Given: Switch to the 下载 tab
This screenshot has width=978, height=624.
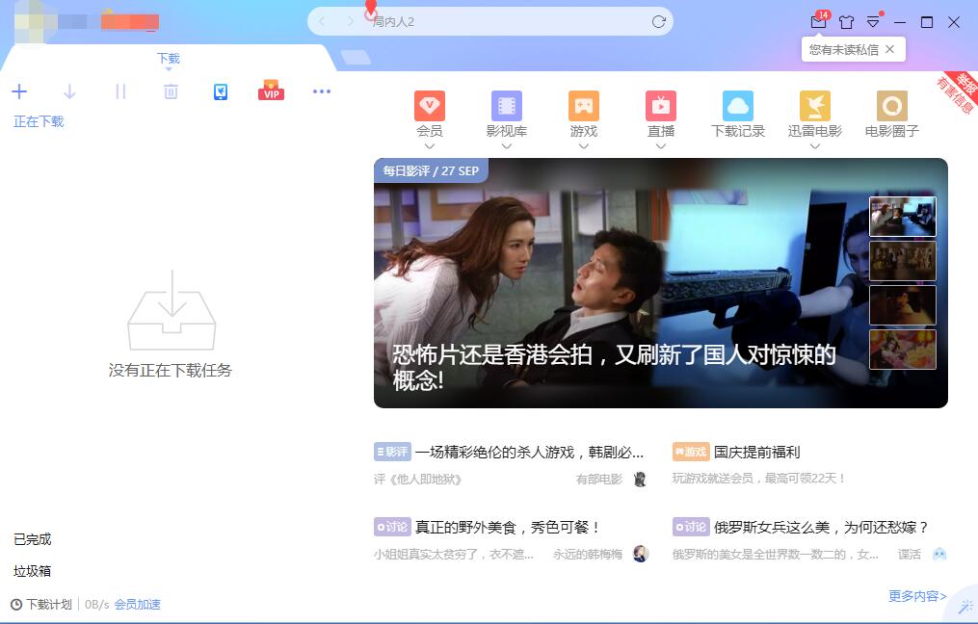Looking at the screenshot, I should pos(169,58).
